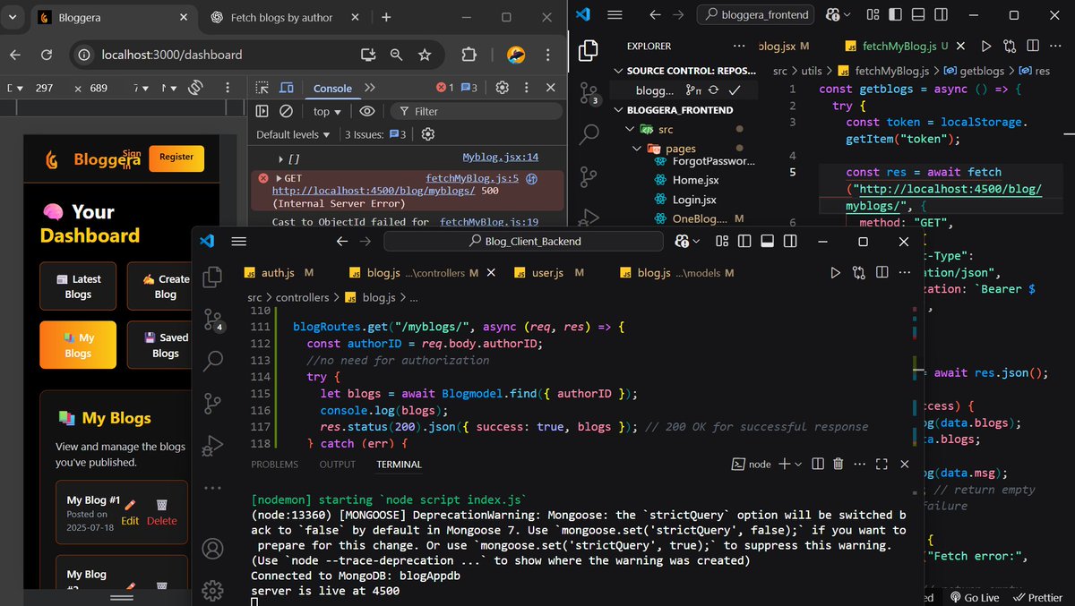
Task: Toggle secondary sidebar in backend VS Code title bar
Action: tap(788, 241)
